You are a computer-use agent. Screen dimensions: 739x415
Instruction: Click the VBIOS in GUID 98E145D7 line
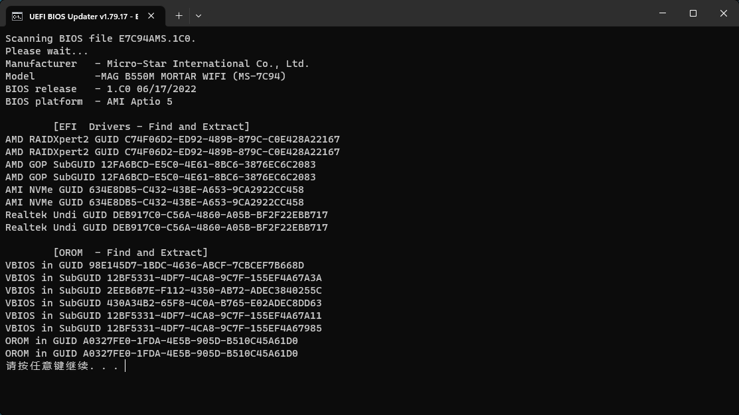point(155,265)
